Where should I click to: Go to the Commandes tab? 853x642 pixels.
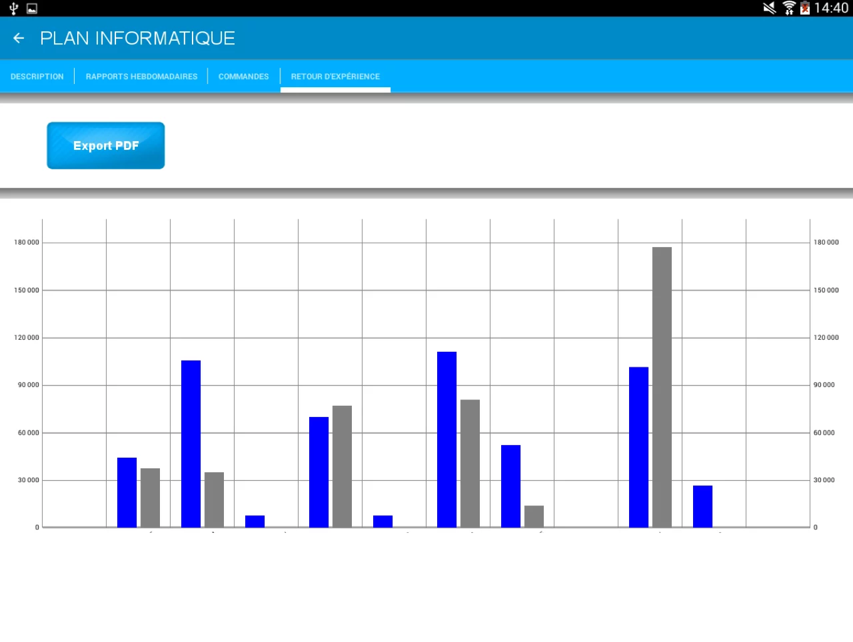pos(243,76)
